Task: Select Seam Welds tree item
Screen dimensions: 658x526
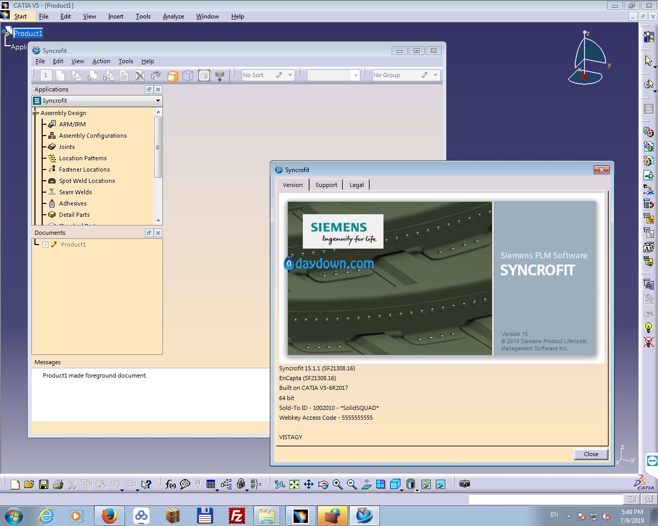Action: (76, 192)
